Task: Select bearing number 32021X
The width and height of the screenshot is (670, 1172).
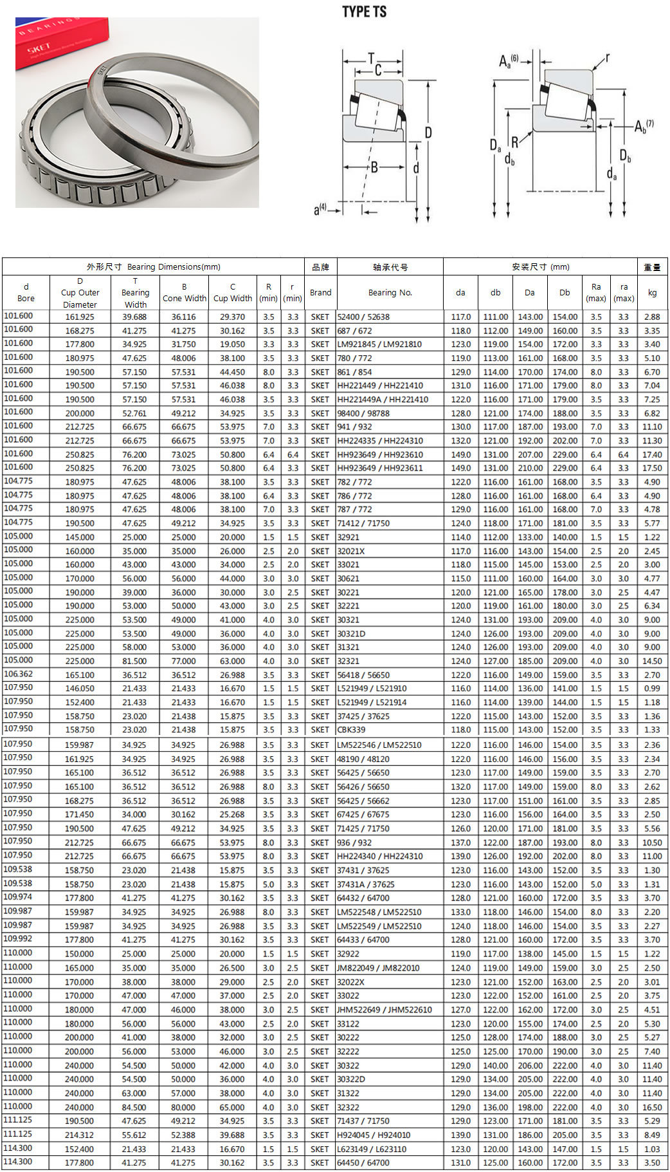Action: pyautogui.click(x=351, y=552)
